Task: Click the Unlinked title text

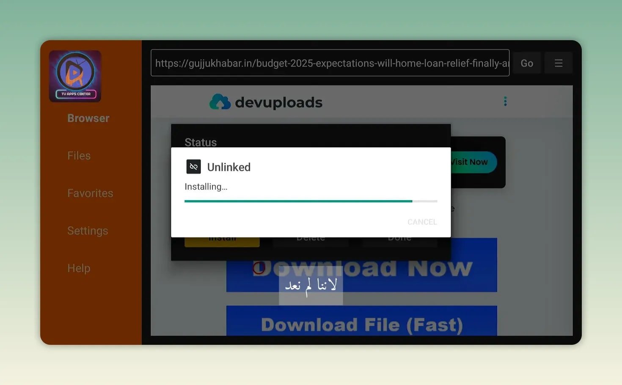Action: click(x=229, y=167)
